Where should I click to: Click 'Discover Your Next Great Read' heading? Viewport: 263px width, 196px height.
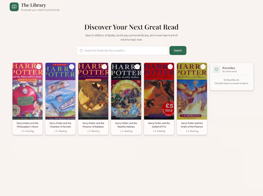[x=131, y=27]
